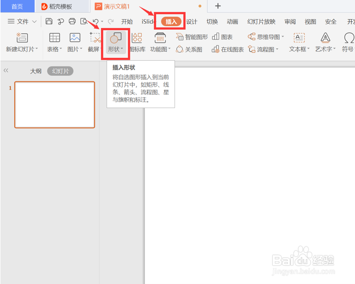The image size is (355, 284).
Task: Click the Undo arrow icon
Action: tap(96, 22)
